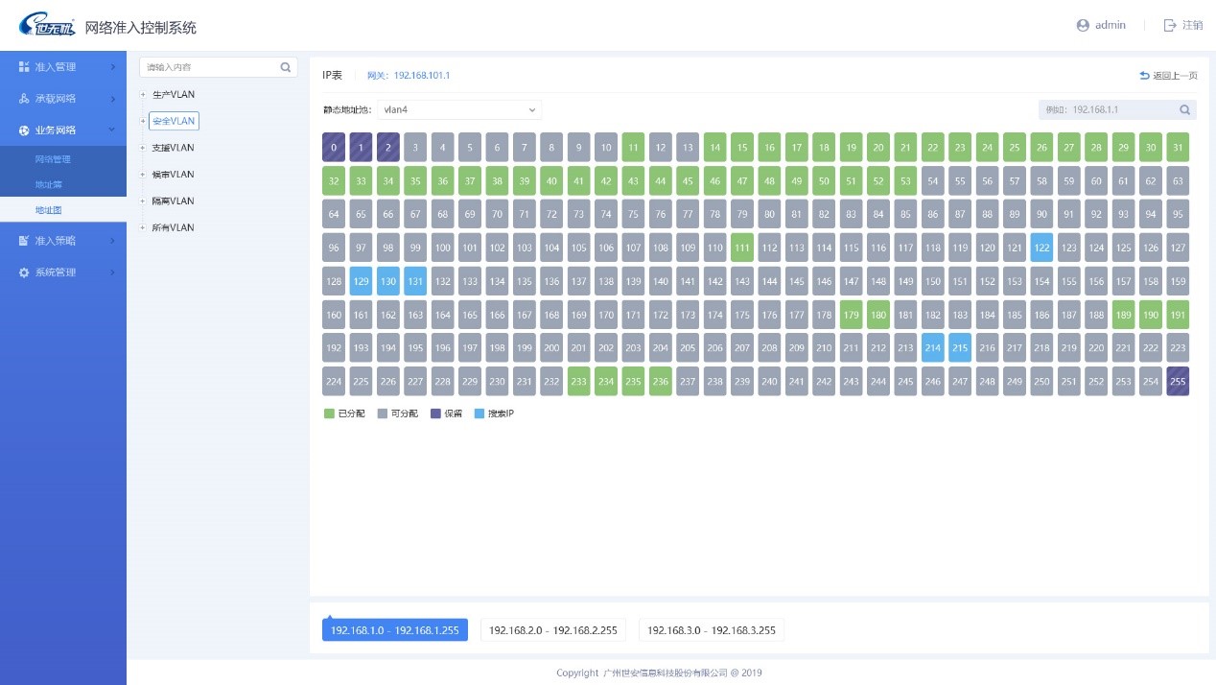The height and width of the screenshot is (685, 1216).
Task: Collapse the 业务网络 menu chevron
Action: (112, 130)
